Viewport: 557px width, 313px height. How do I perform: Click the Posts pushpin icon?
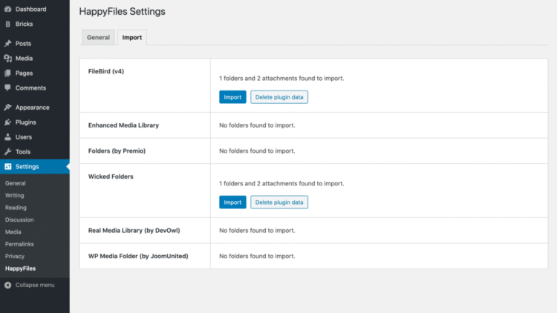(8, 44)
